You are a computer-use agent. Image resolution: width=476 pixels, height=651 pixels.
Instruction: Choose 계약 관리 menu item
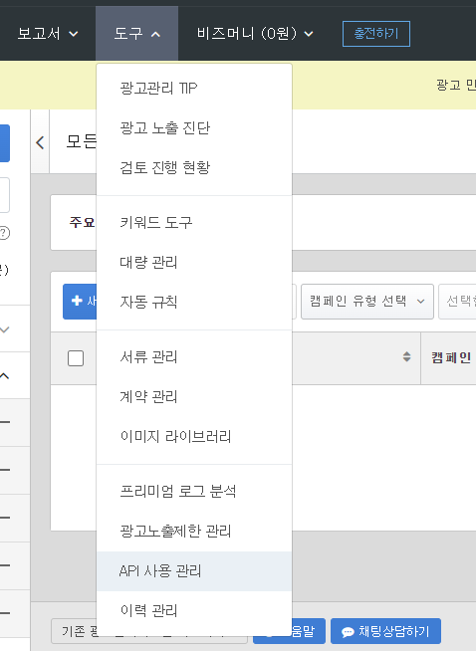point(194,397)
